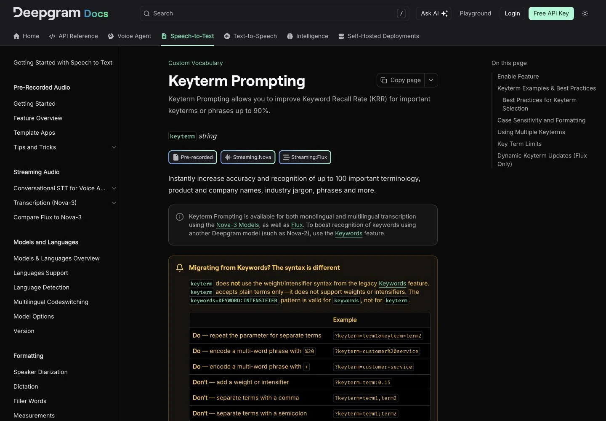Click the search magnifier icon
The image size is (606, 421).
pos(147,13)
